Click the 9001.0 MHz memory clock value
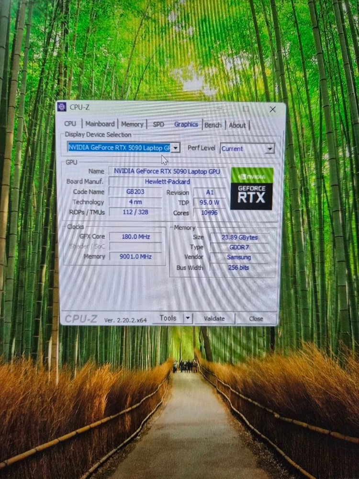This screenshot has height=479, width=359. [135, 257]
